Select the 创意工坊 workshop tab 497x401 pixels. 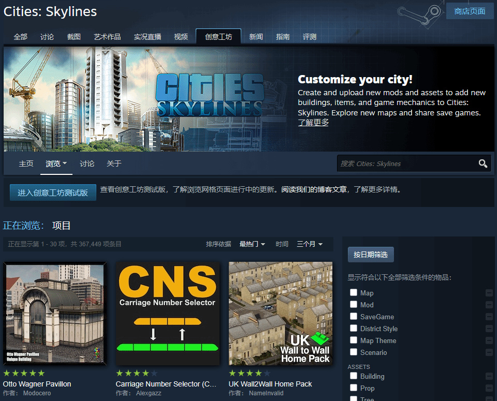coord(218,36)
